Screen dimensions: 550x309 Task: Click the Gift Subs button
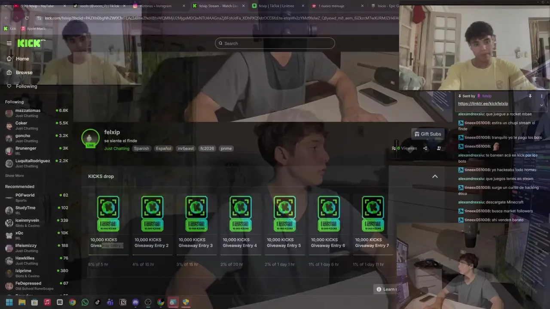pos(428,134)
